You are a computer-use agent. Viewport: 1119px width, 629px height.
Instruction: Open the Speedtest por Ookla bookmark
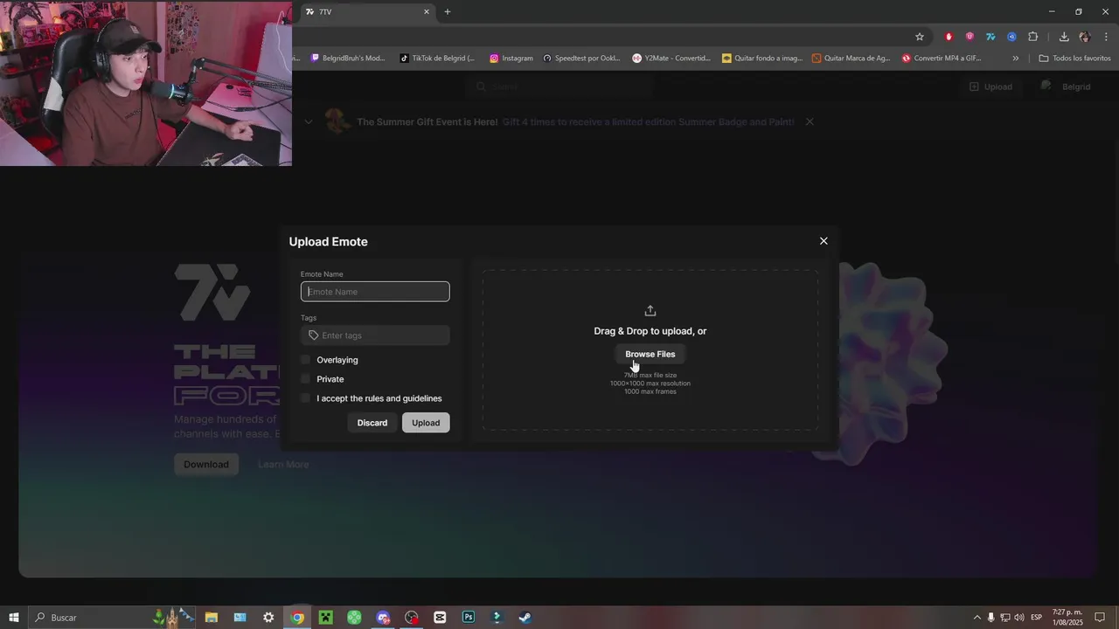(x=581, y=59)
